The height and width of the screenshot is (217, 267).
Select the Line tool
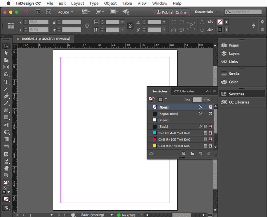[x=6, y=89]
